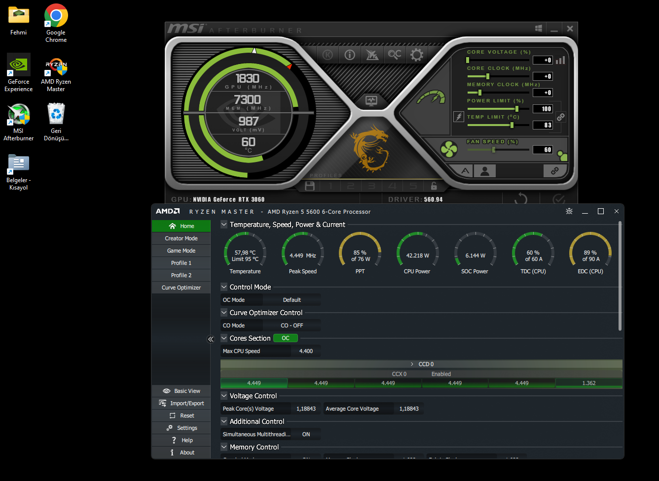This screenshot has width=659, height=481.
Task: Click the Afterburner reset arrow icon
Action: click(521, 199)
